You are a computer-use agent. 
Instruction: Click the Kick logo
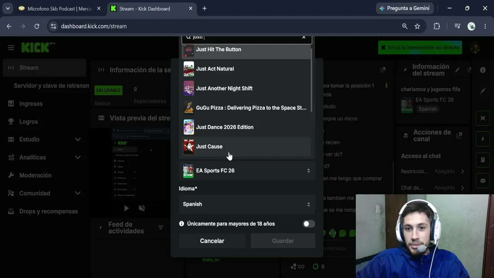[38, 47]
